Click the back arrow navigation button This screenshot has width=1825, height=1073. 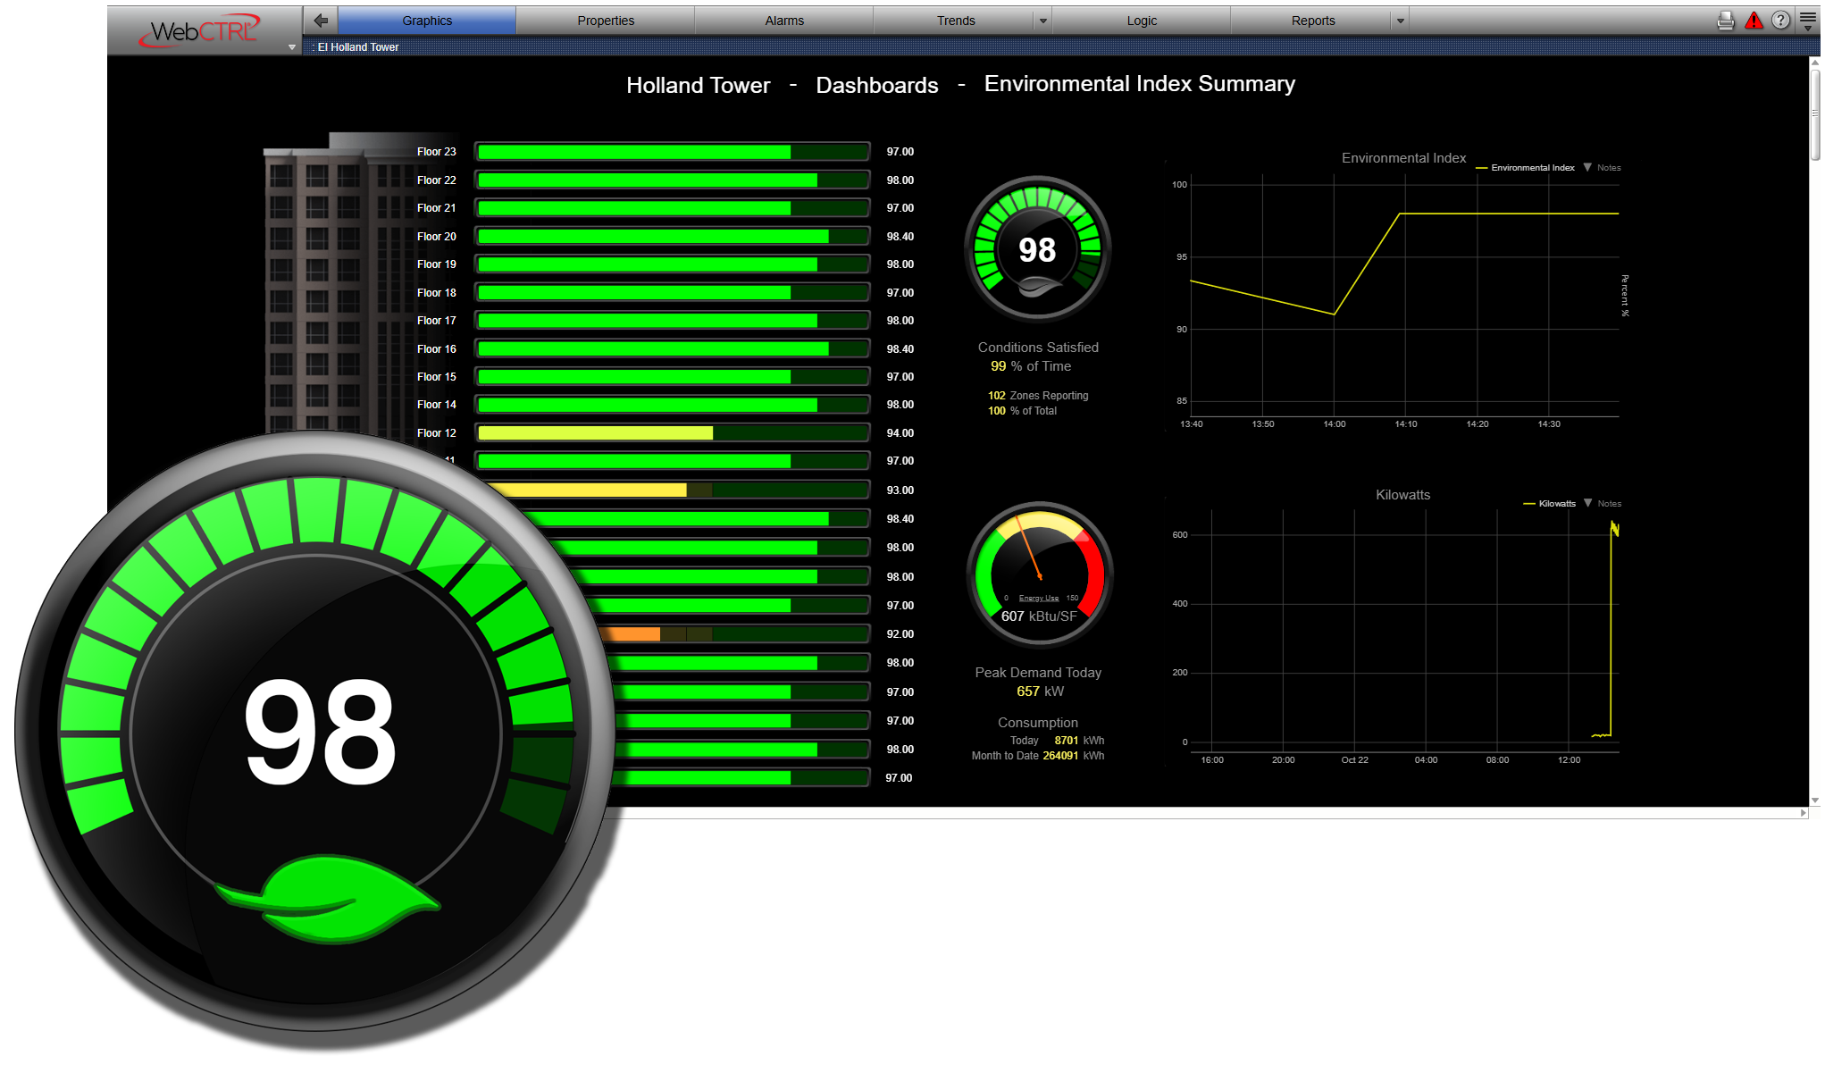click(321, 20)
